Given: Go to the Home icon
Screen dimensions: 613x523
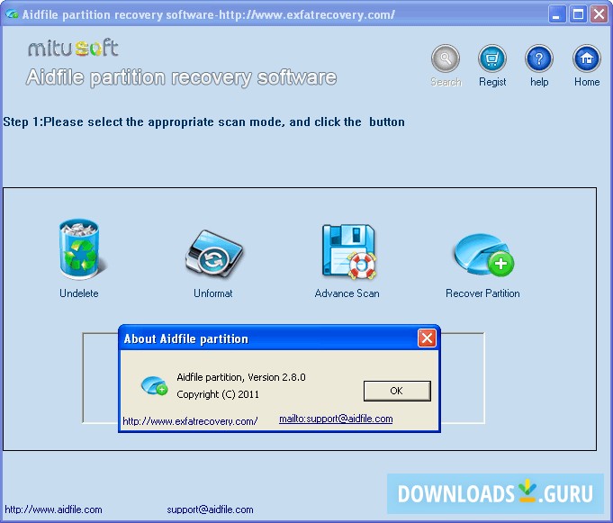Looking at the screenshot, I should [586, 59].
